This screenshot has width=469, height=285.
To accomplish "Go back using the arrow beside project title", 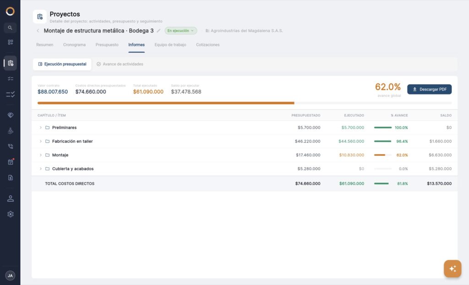I will (x=38, y=31).
